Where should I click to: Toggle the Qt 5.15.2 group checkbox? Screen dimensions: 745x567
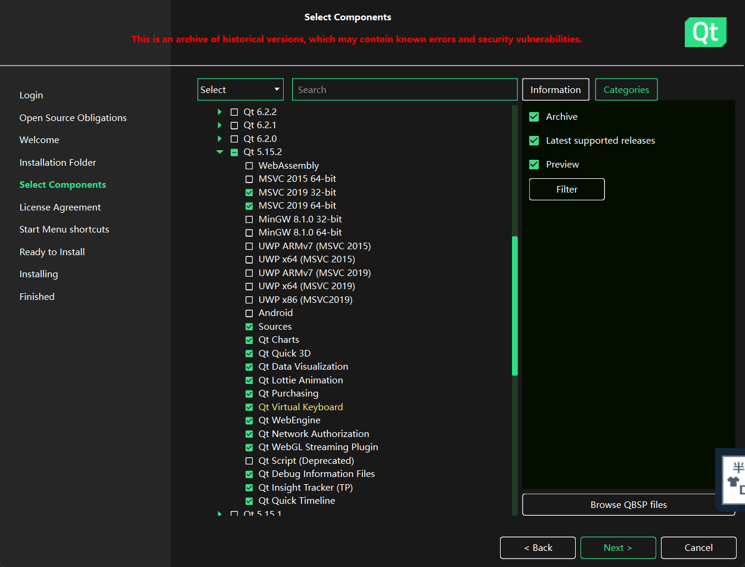pyautogui.click(x=234, y=152)
